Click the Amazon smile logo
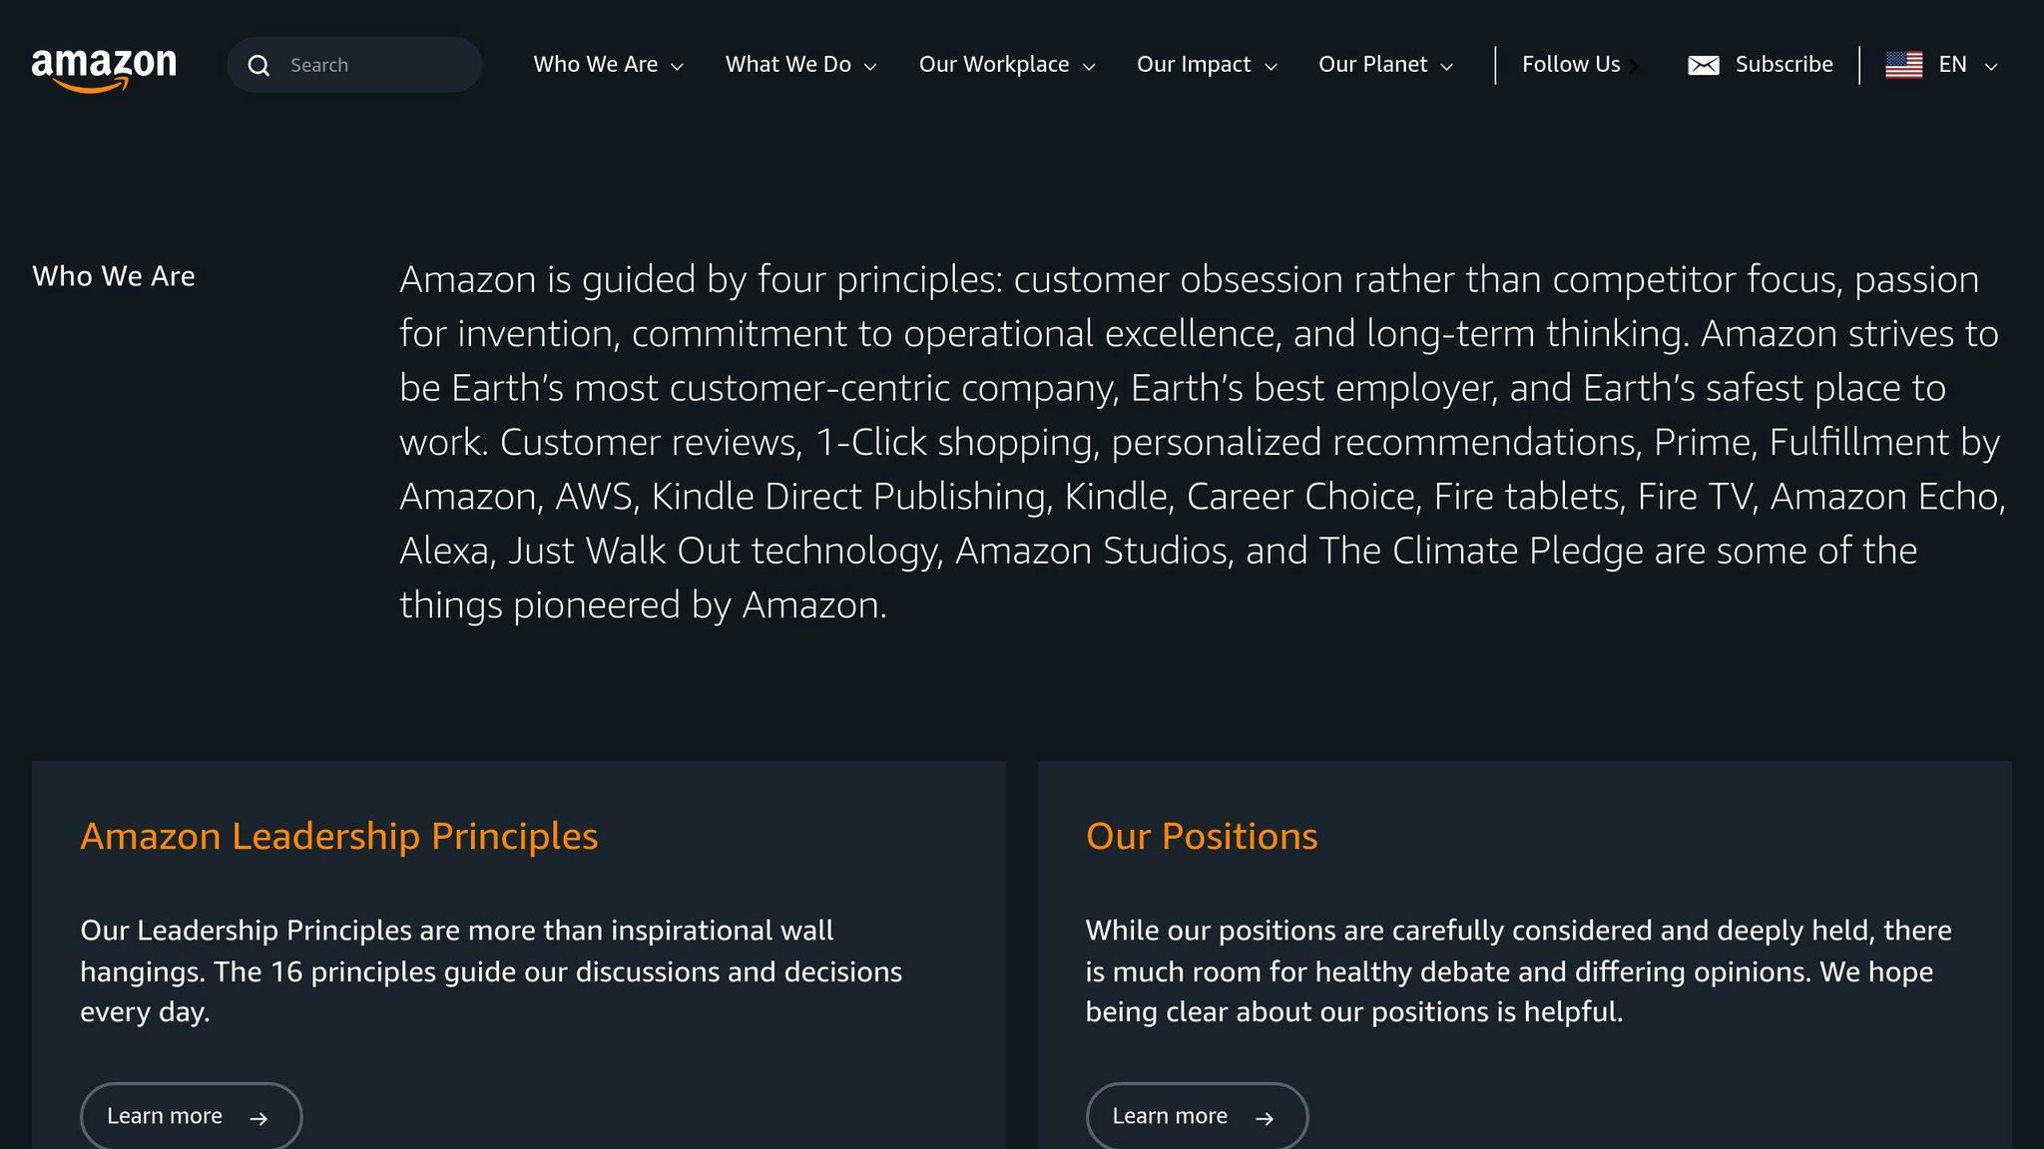The image size is (2044, 1149). coord(103,65)
